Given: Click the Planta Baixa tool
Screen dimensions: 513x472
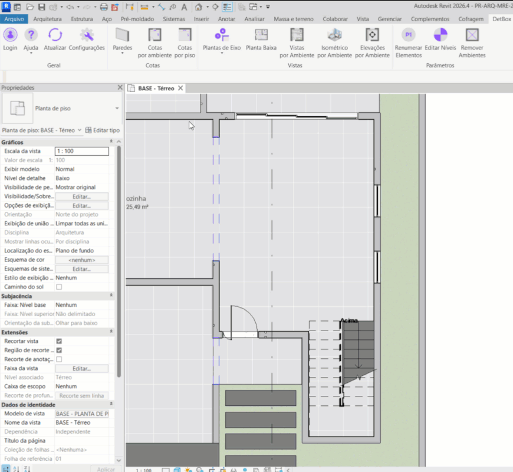Looking at the screenshot, I should (x=261, y=39).
